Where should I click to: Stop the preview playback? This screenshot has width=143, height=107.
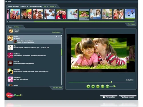click(x=93, y=86)
